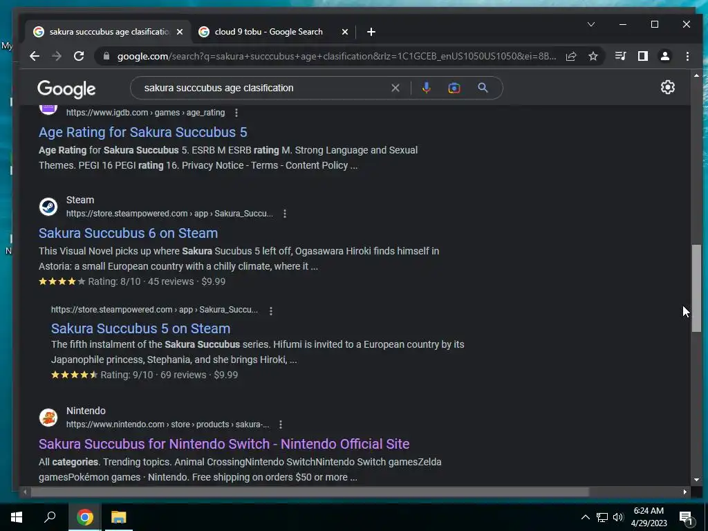Close the cloud 9 tobu tab
This screenshot has width=708, height=531.
(345, 32)
